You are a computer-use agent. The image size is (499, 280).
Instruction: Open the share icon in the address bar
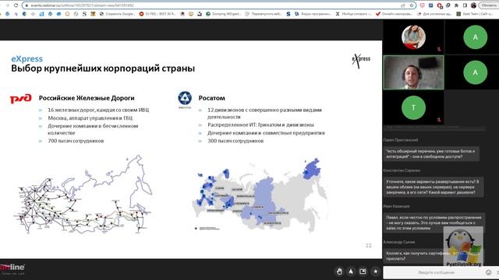point(403,5)
